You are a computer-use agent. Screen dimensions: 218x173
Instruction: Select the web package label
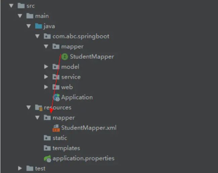coord(67,87)
